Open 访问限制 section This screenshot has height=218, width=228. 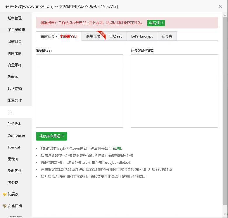coord(15,53)
